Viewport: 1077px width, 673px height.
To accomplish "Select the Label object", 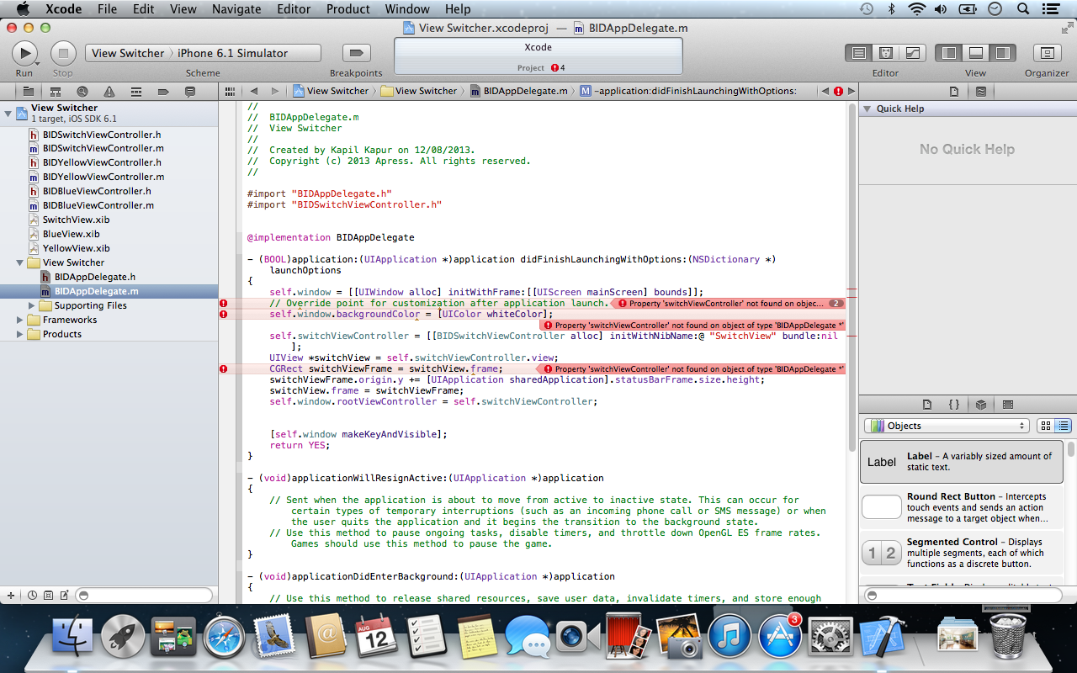I will point(962,462).
